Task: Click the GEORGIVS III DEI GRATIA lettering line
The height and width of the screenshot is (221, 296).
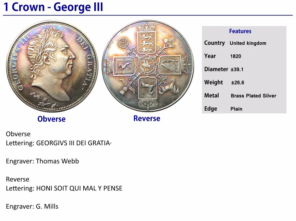Action: pos(59,143)
